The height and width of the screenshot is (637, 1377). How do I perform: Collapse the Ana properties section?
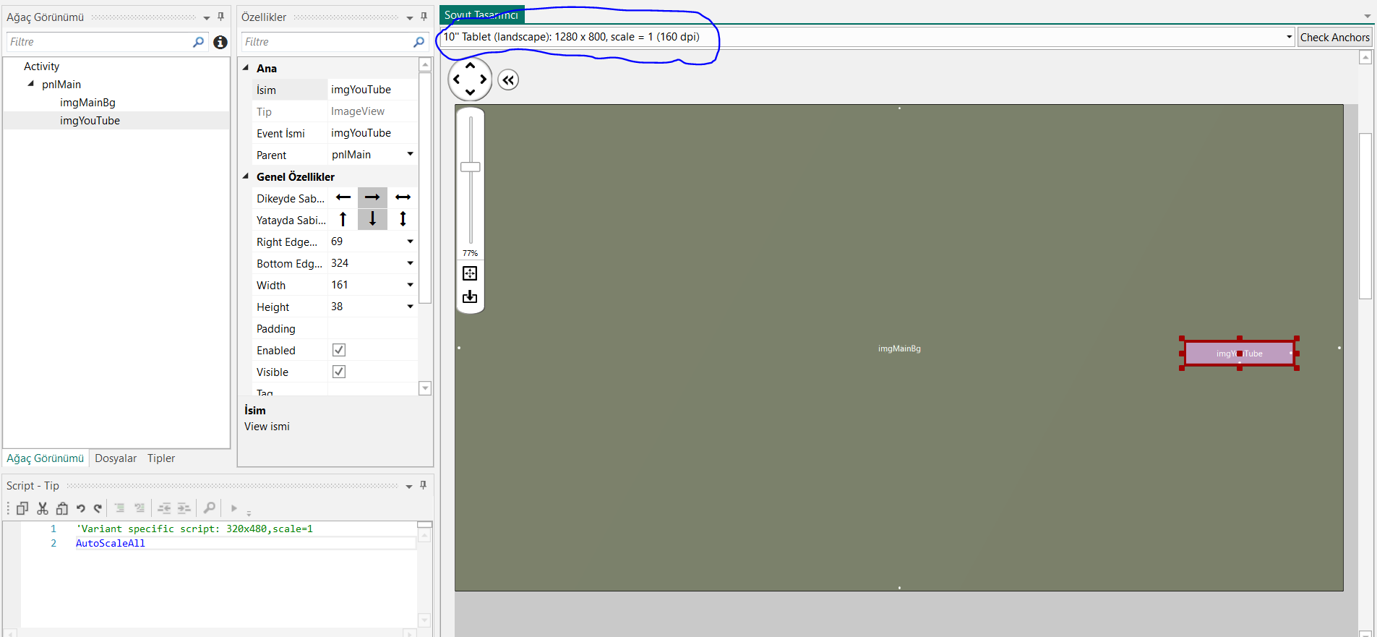coord(246,68)
